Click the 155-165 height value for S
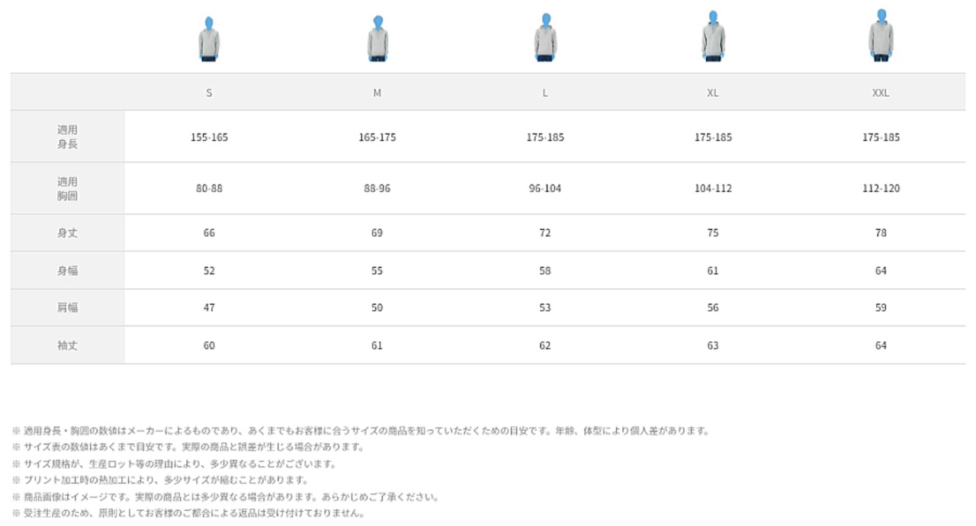 [209, 138]
